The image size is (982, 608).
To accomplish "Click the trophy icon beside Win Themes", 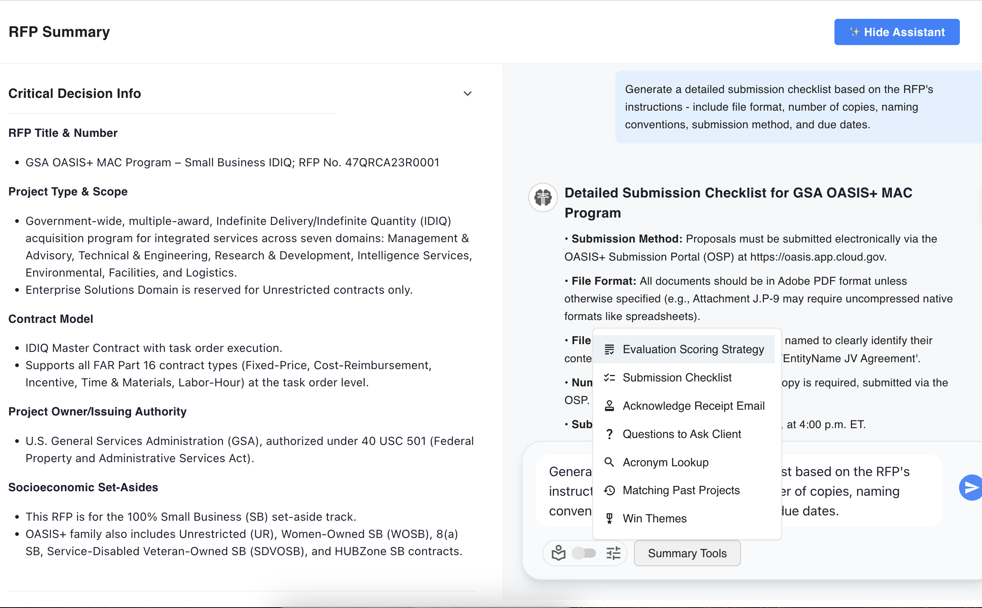I will click(x=609, y=519).
